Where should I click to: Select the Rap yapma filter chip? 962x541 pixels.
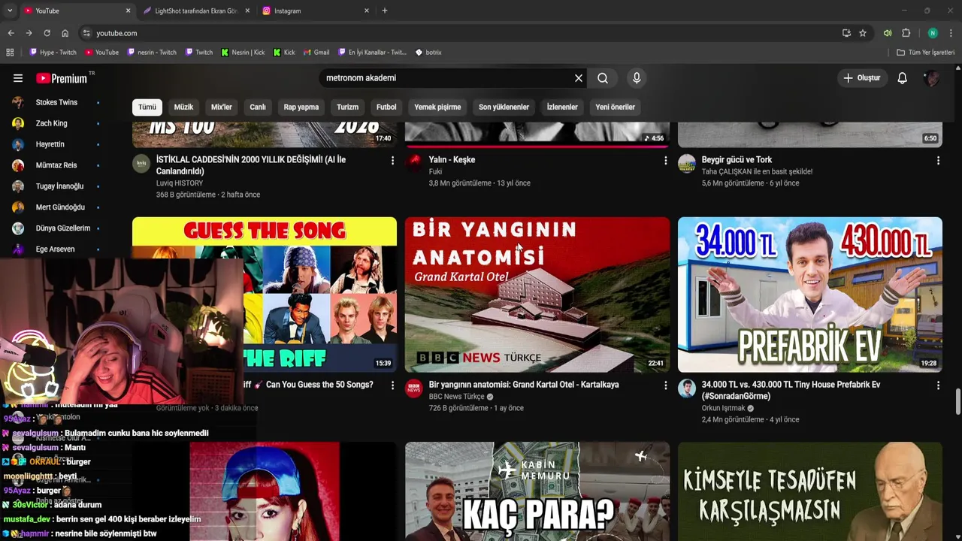pyautogui.click(x=301, y=107)
